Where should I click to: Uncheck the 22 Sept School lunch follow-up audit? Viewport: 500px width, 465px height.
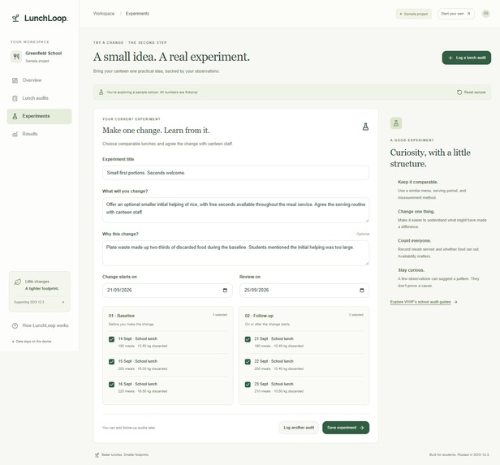point(248,362)
